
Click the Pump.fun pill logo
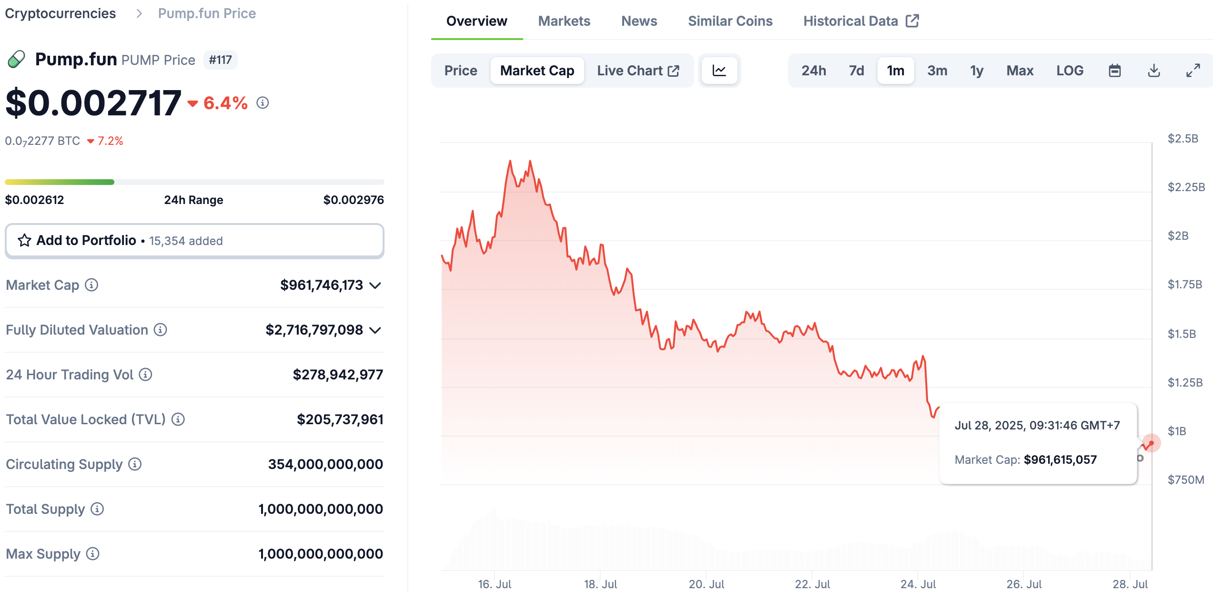[17, 60]
